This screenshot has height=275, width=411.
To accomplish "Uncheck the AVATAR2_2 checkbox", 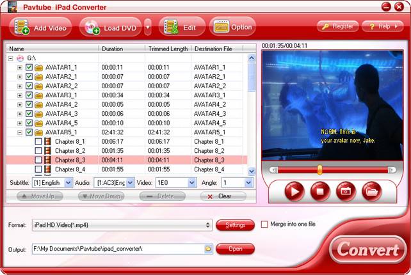I will (29, 86).
